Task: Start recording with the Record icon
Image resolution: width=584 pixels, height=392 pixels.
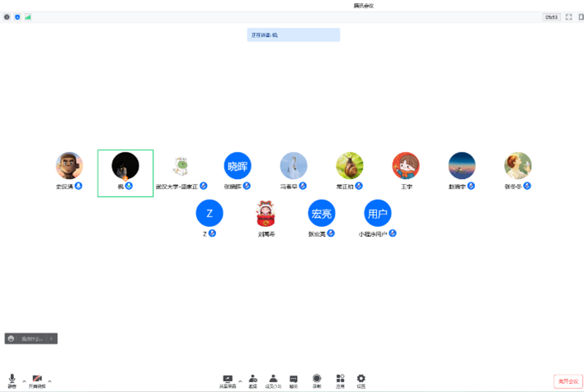Action: [317, 380]
